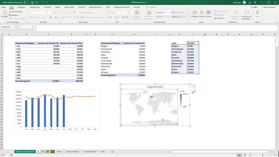Click the zoom slider in status bar
Image resolution: width=279 pixels, height=157 pixels.
[x=262, y=155]
